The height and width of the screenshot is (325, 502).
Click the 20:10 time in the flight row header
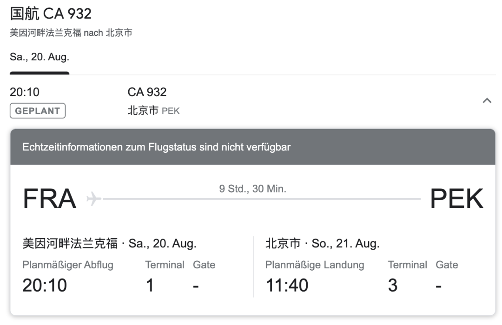click(x=25, y=92)
